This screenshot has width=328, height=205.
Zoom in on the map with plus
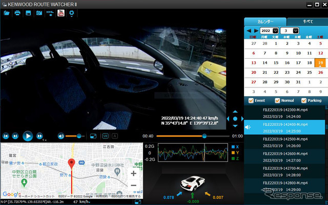tap(133, 173)
